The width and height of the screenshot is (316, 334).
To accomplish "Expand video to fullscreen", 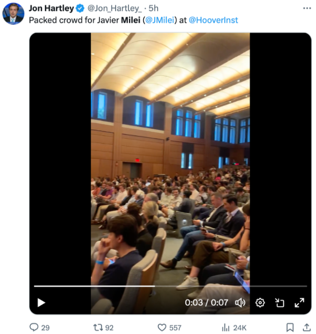I will coord(300,302).
